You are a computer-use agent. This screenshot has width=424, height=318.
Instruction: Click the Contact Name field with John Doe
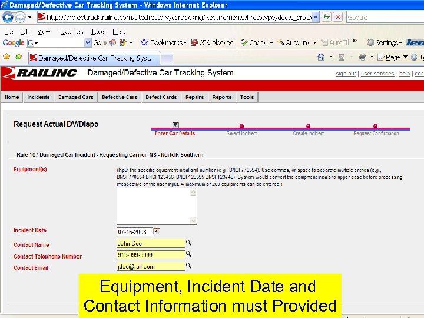151,243
